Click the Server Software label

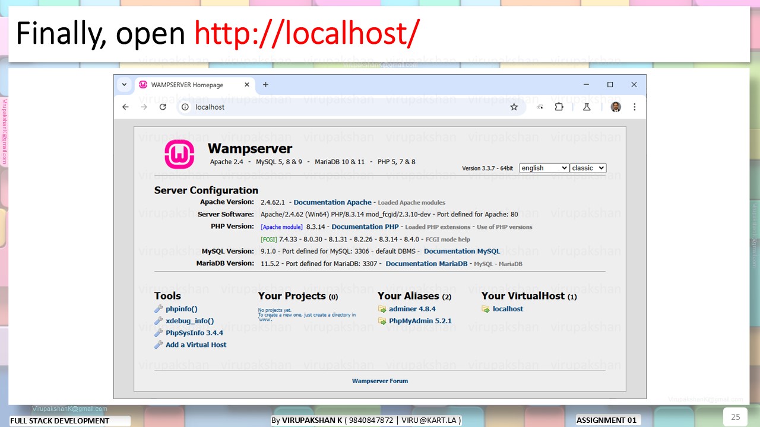(226, 215)
